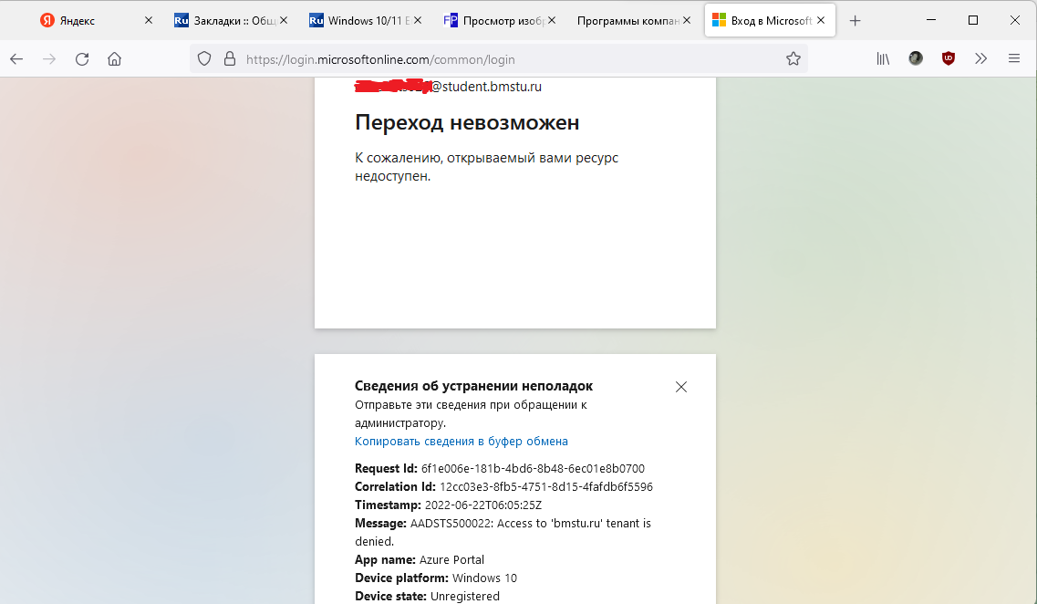Viewport: 1037px width, 604px height.
Task: Click the Переход невозможен heading
Action: (467, 122)
